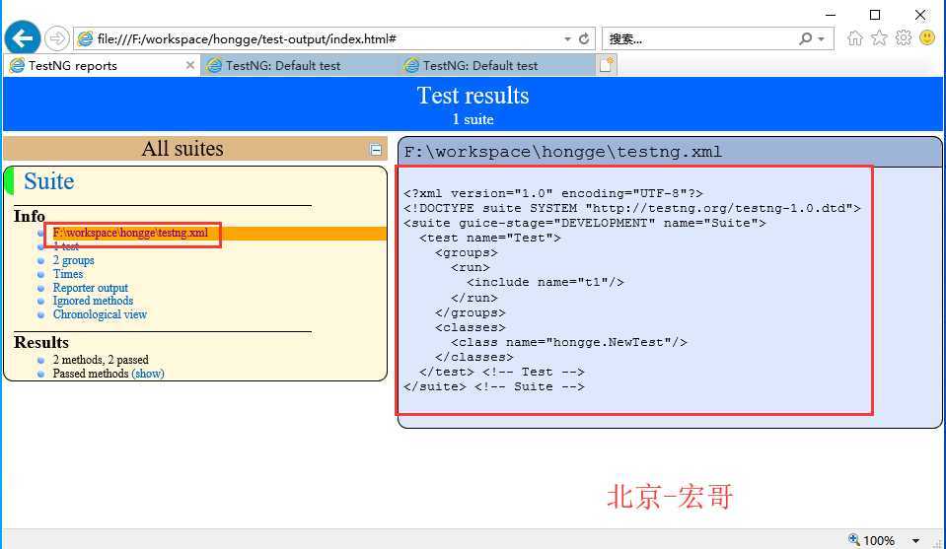946x549 pixels.
Task: Open Favorites star icon
Action: coord(879,38)
